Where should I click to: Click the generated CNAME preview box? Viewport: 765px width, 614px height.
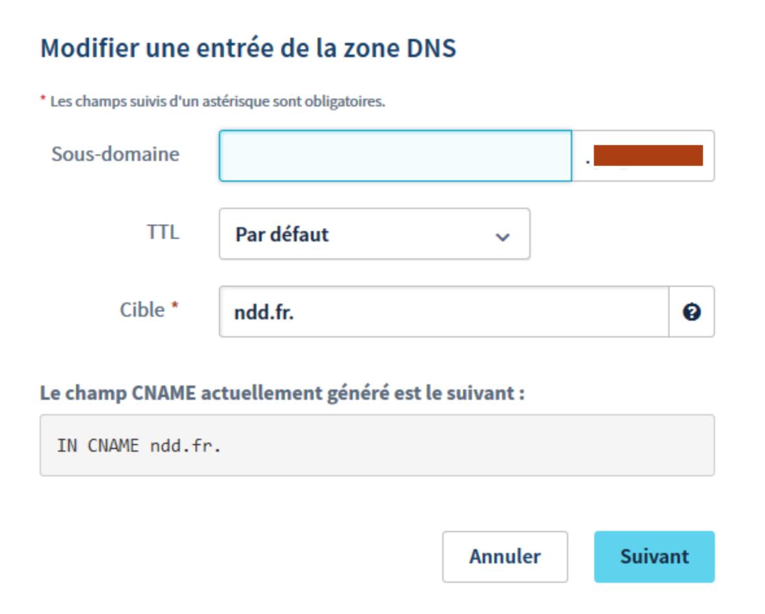[377, 446]
